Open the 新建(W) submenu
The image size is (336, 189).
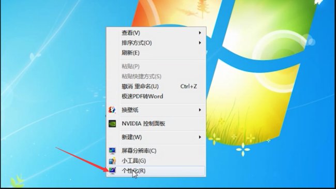point(156,137)
